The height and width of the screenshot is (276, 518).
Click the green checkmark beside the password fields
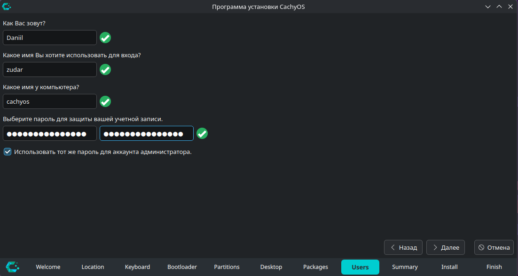[202, 134]
